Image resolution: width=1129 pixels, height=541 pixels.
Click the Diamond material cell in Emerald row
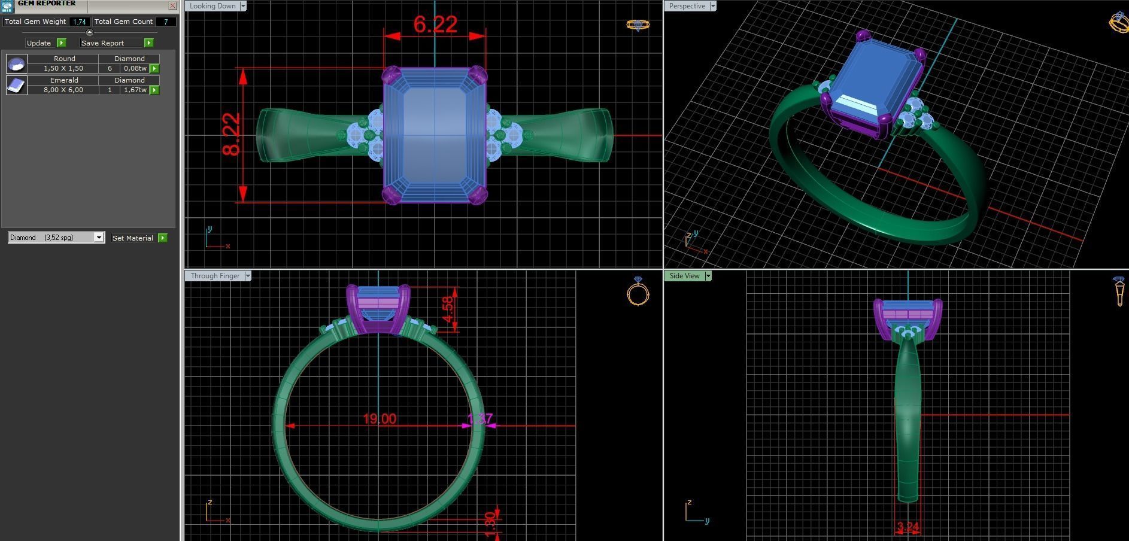(x=129, y=80)
